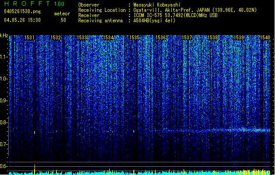This screenshot has height=175, width=275.
Task: Click the 1.1 kHz axis label
Action: click(x=3, y=57)
